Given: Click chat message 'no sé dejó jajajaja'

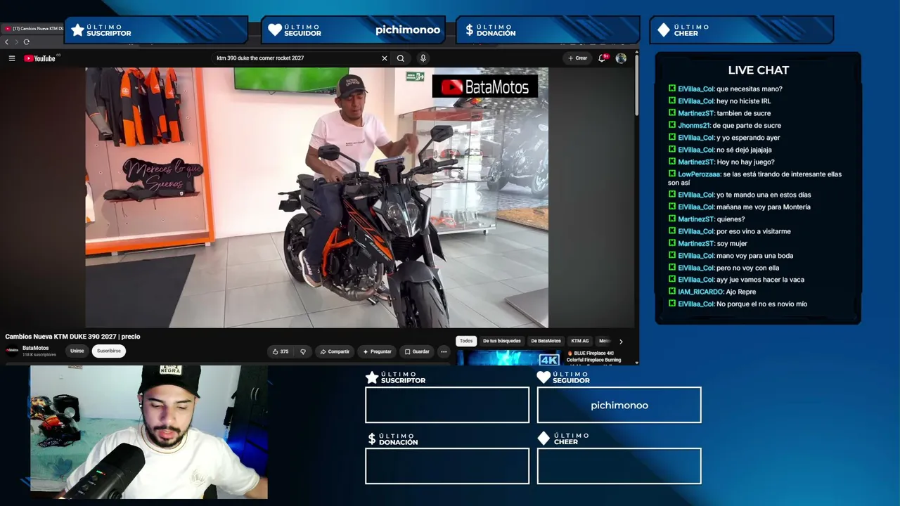Looking at the screenshot, I should tap(744, 150).
